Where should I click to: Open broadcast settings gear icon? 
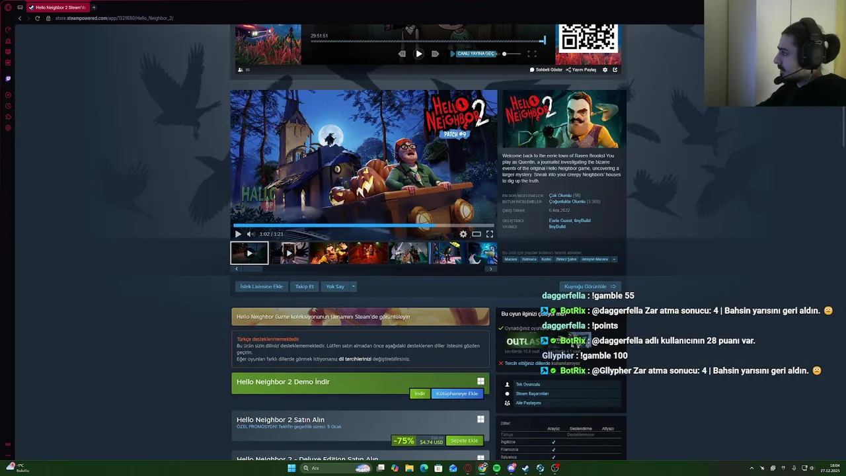tap(605, 69)
